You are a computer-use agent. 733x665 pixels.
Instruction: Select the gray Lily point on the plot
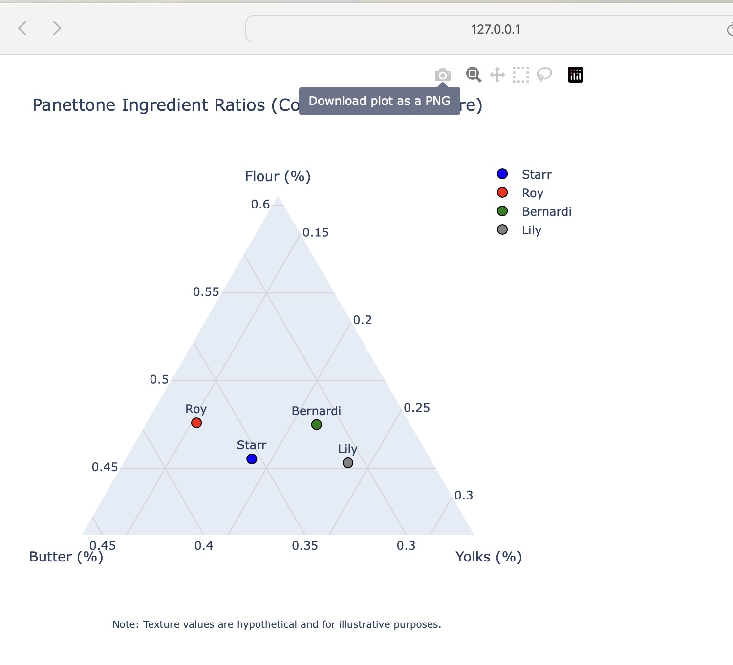click(348, 462)
